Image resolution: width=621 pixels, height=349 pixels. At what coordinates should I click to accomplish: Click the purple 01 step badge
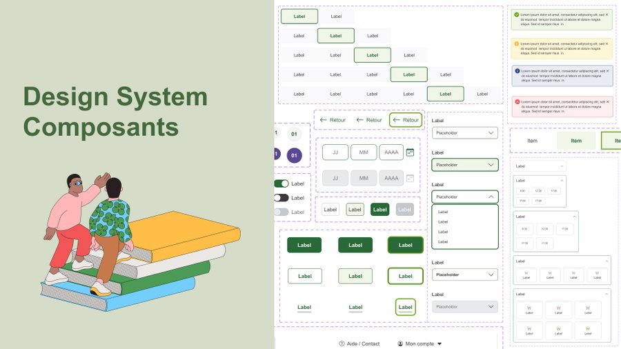[295, 156]
